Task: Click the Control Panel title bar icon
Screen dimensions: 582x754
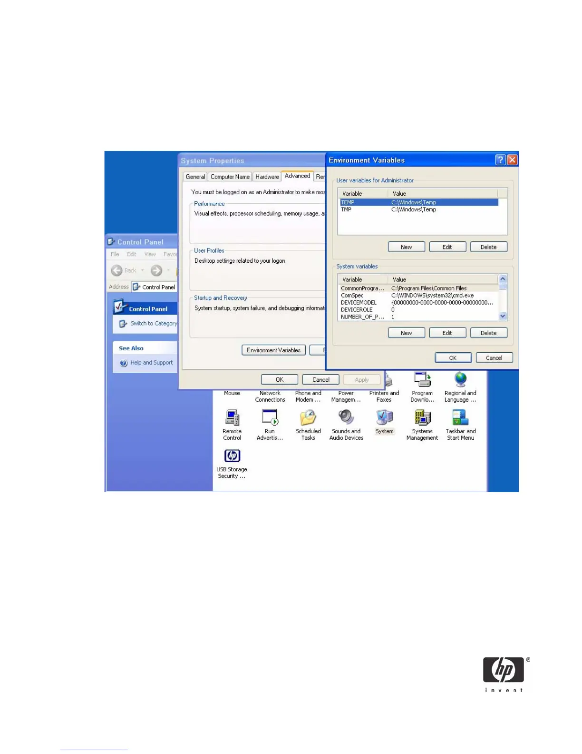Action: [x=111, y=242]
